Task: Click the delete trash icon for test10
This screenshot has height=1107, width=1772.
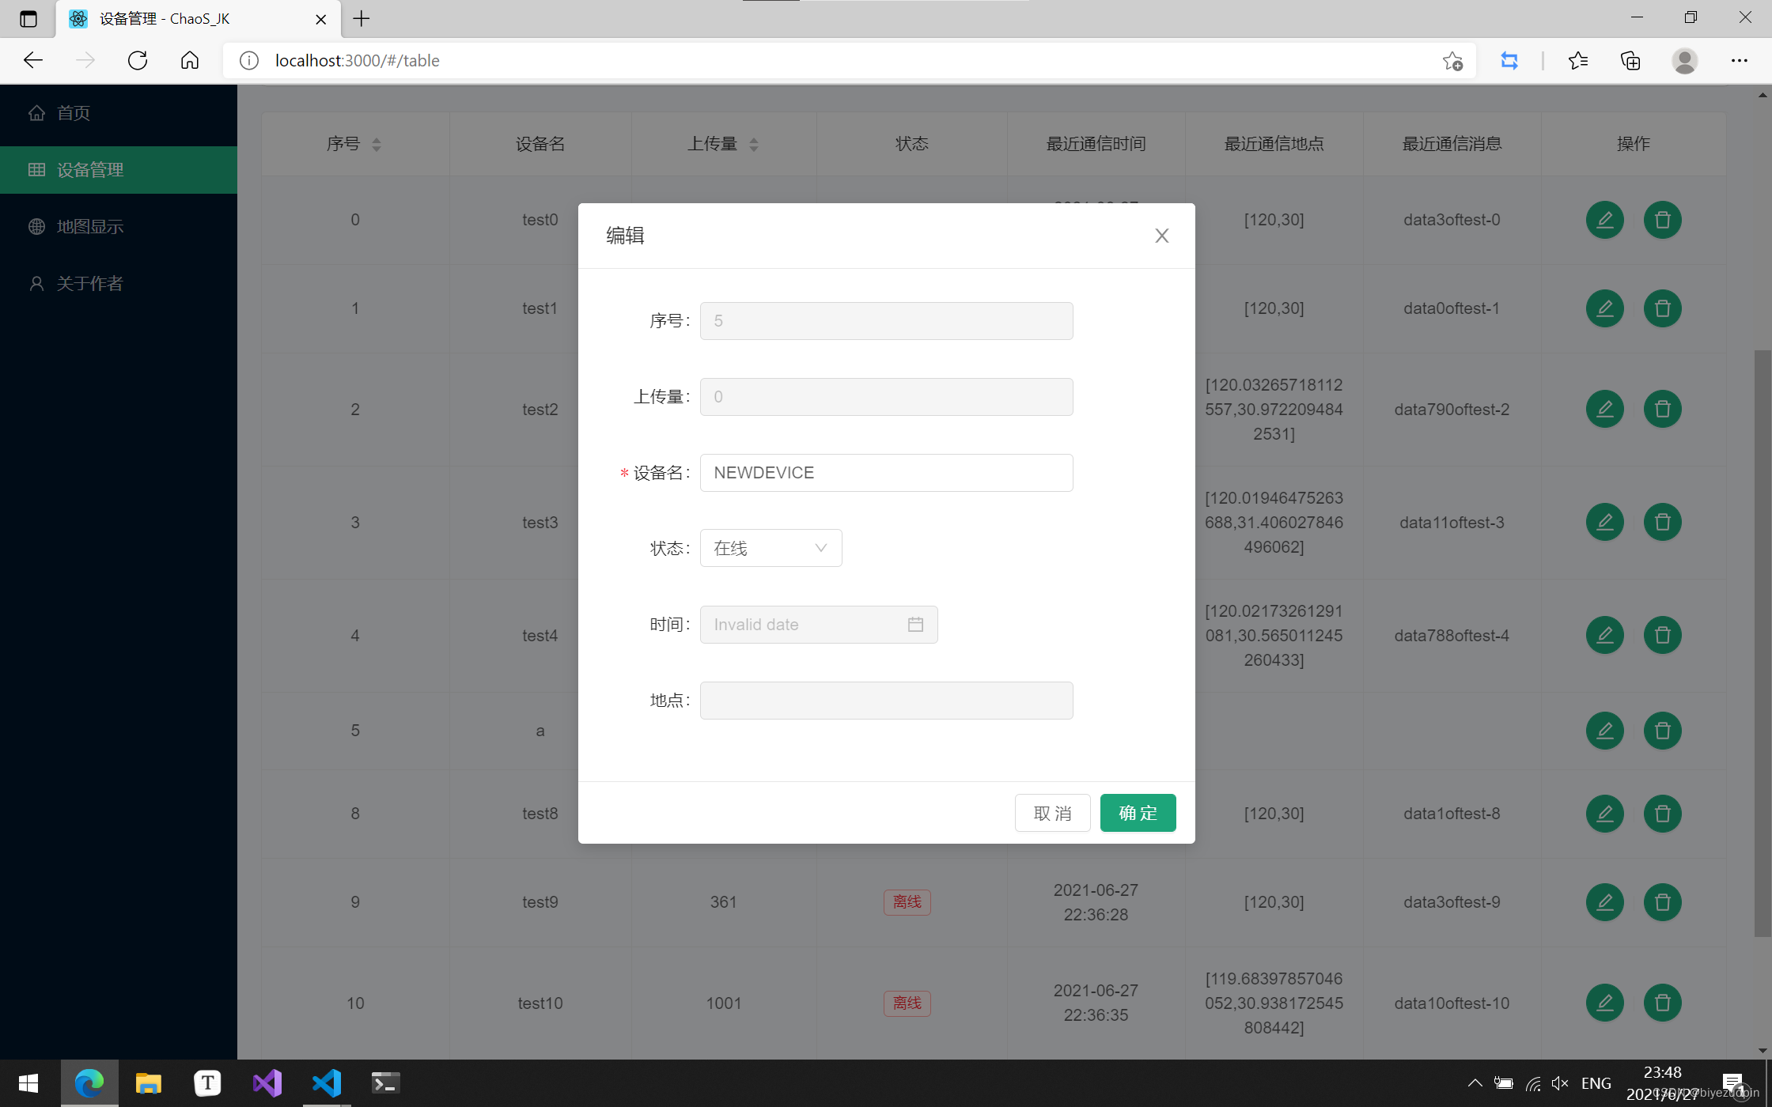Action: tap(1662, 1003)
